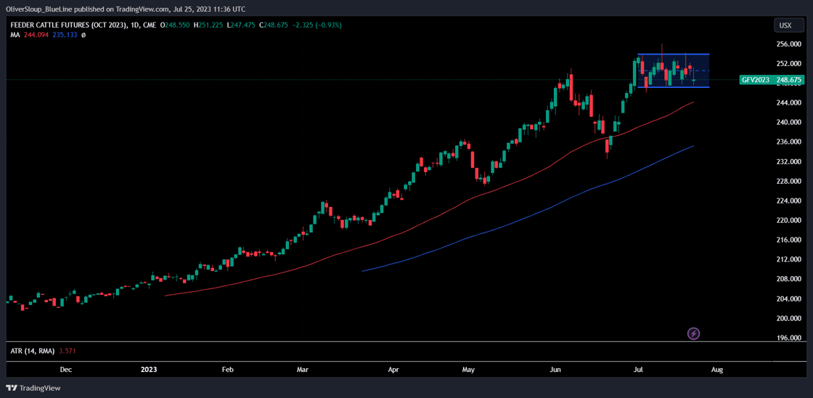
Task: Click the Jul label on time axis
Action: click(x=639, y=370)
